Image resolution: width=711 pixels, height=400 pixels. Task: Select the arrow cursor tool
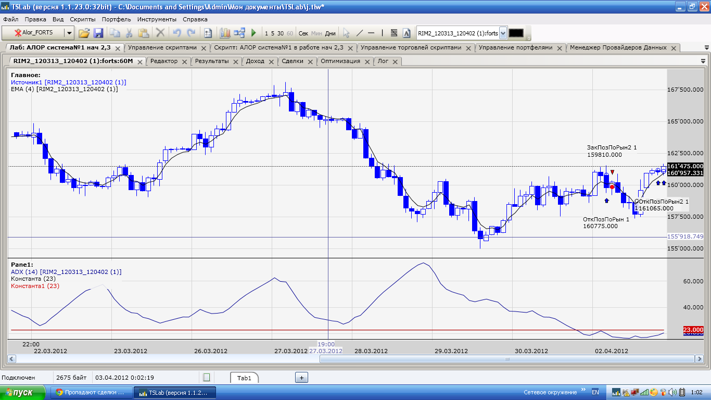346,33
